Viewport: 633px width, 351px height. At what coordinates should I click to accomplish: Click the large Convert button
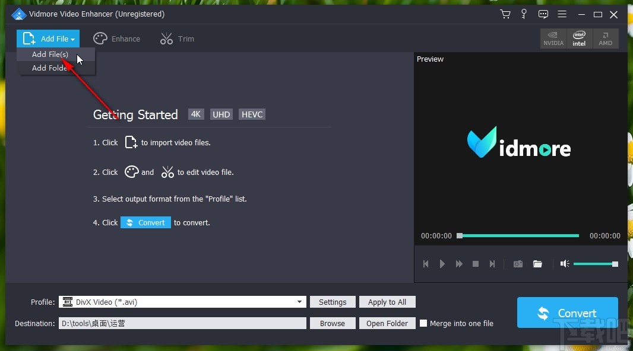568,312
